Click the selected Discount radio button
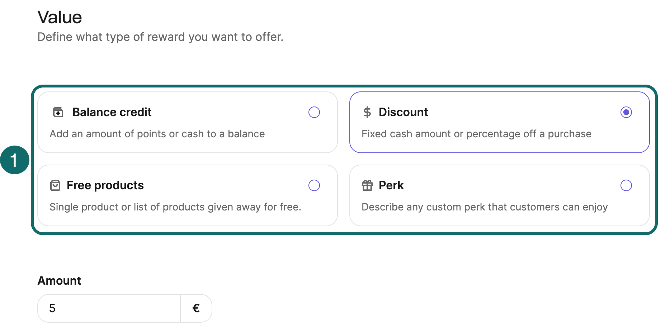This screenshot has width=670, height=332. coord(626,112)
